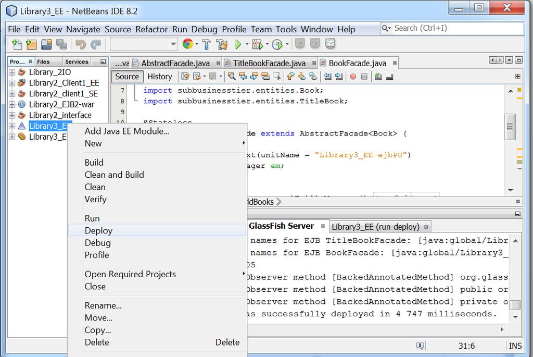Select the Library2_EJB2-war project row
The height and width of the screenshot is (357, 533).
(x=61, y=104)
